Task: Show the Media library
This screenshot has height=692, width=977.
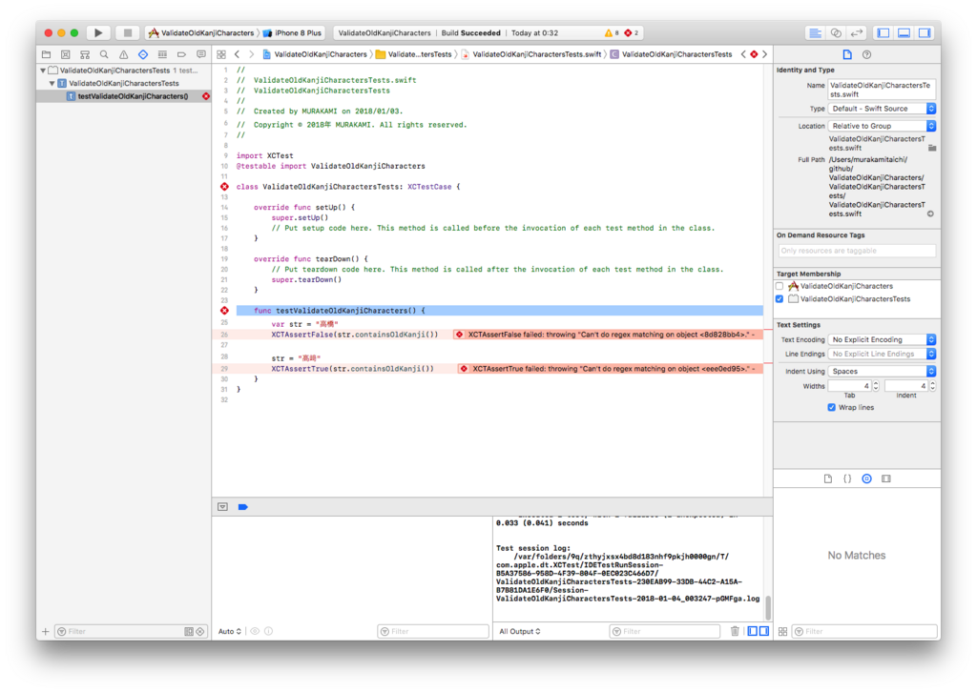Action: 886,478
